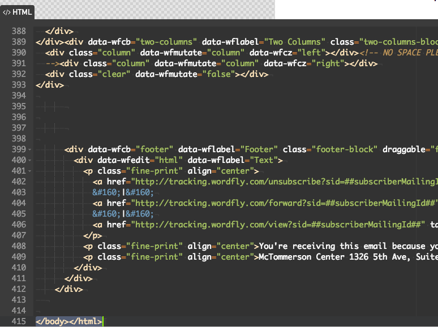Click the closing </div> tag on line 410
Image resolution: width=438 pixels, height=327 pixels.
tap(88, 268)
